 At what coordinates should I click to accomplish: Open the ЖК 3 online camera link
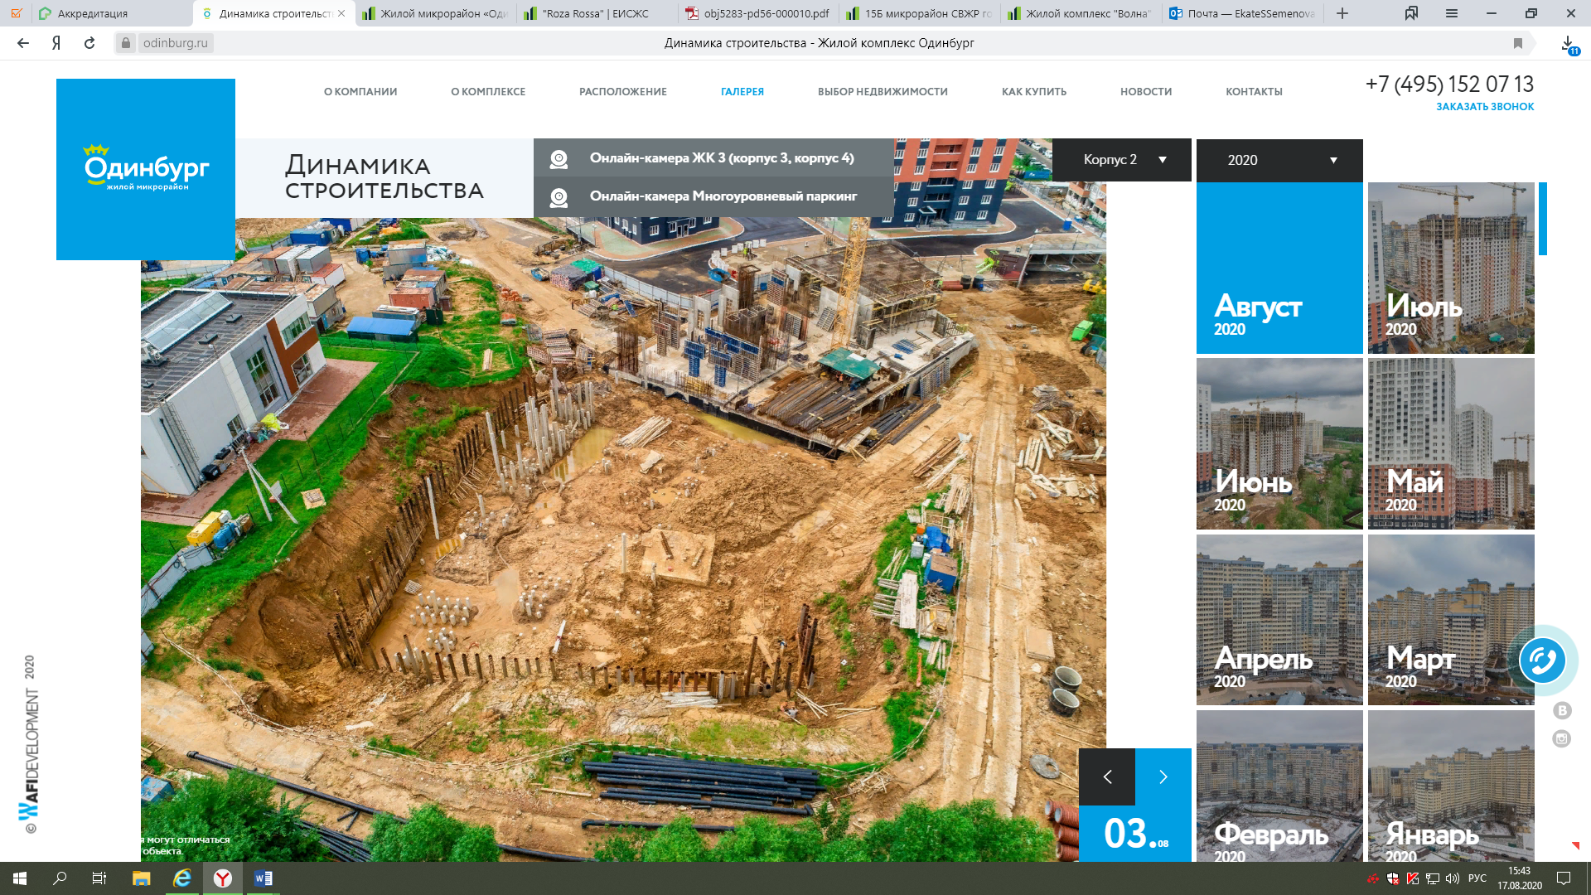pyautogui.click(x=721, y=157)
